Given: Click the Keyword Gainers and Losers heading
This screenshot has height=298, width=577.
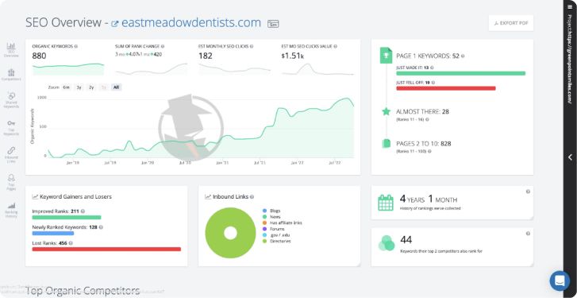Looking at the screenshot, I should coord(75,197).
